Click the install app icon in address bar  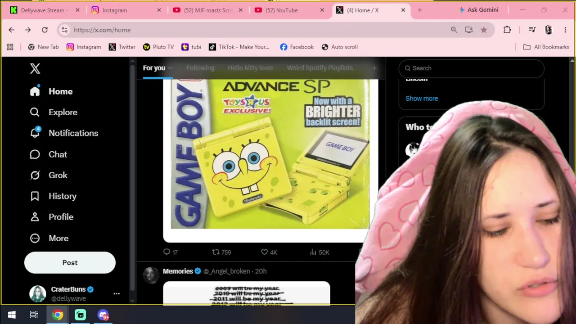click(x=469, y=30)
